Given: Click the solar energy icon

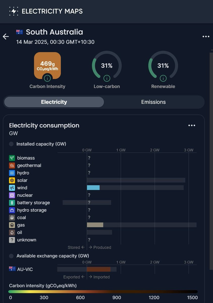Looking at the screenshot, I should 12,180.
